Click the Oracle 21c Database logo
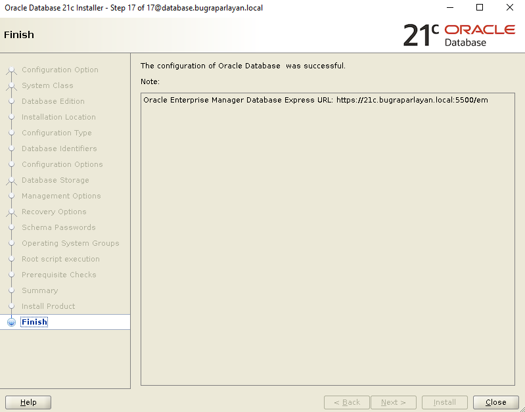 pos(459,35)
